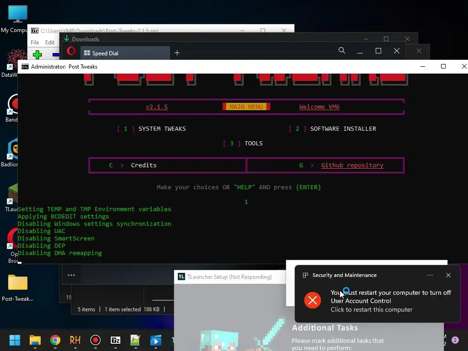
Task: Click '1 item selected 186 KB' status text
Action: tap(132, 309)
